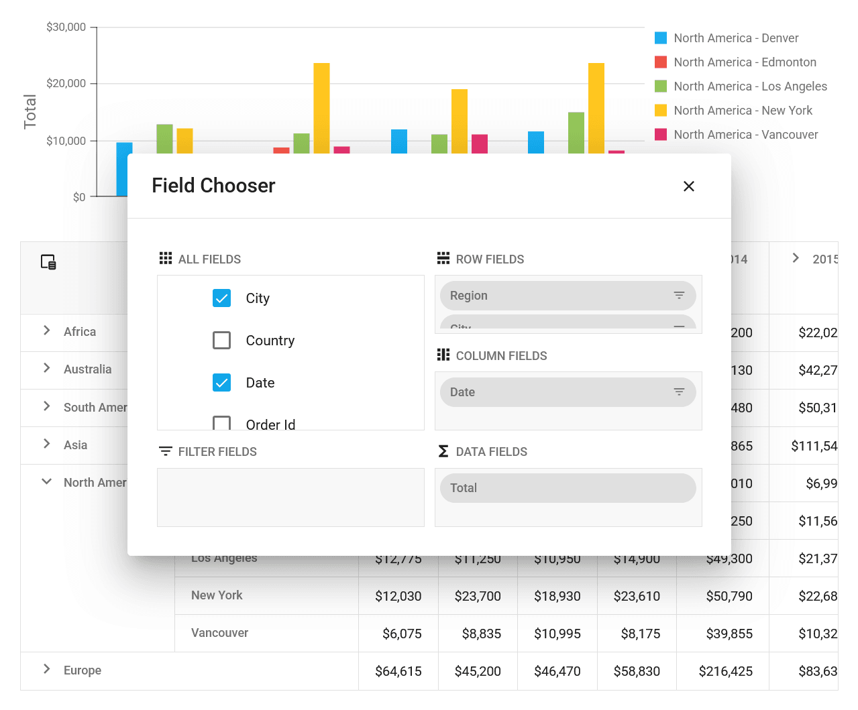This screenshot has height=710, width=858.
Task: Click the Column Fields header icon
Action: point(443,355)
